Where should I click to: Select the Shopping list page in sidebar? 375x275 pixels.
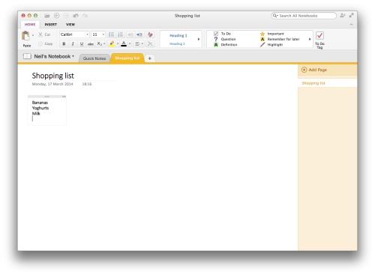click(x=327, y=83)
